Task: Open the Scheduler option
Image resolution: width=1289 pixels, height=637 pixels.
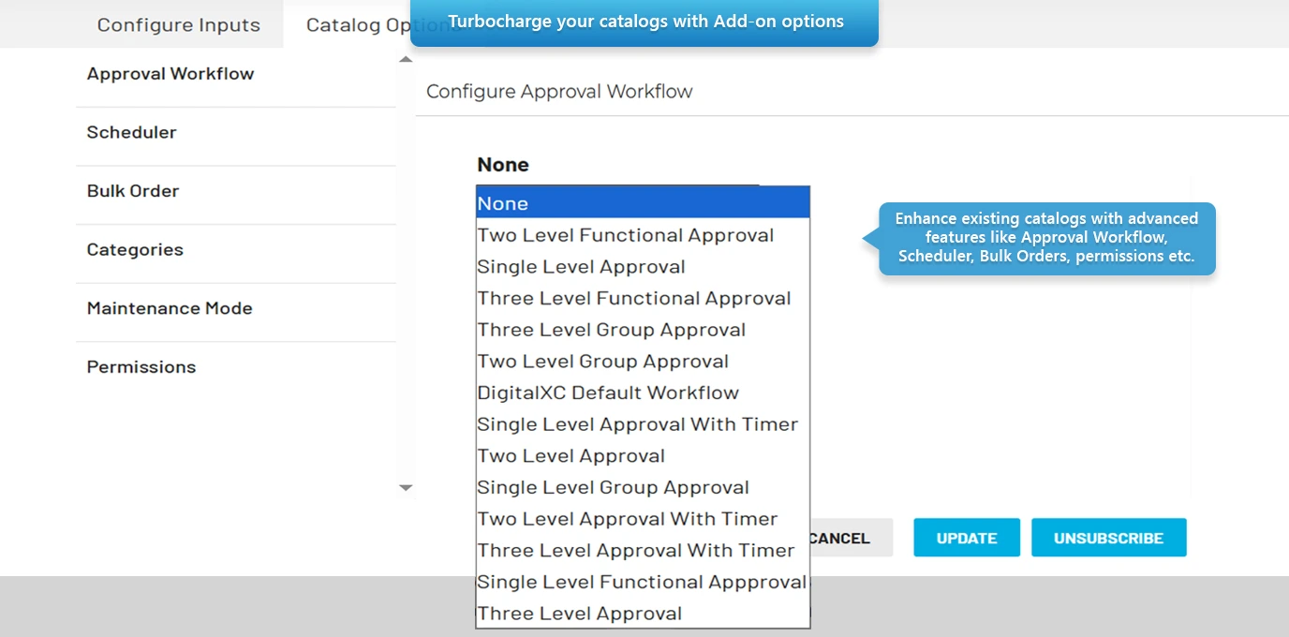Action: coord(132,133)
